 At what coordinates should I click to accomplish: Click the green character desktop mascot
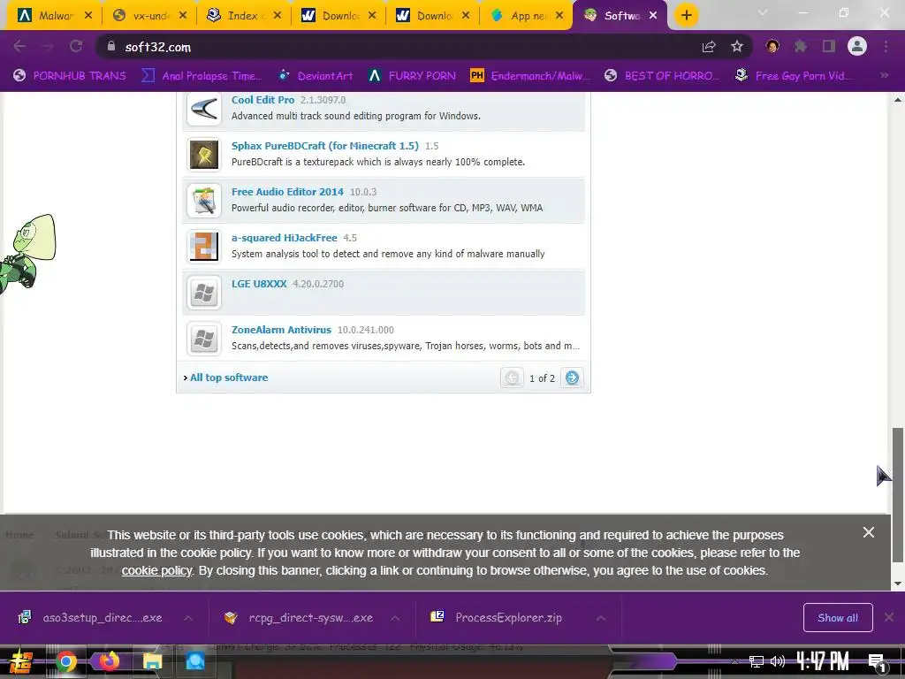tap(27, 254)
